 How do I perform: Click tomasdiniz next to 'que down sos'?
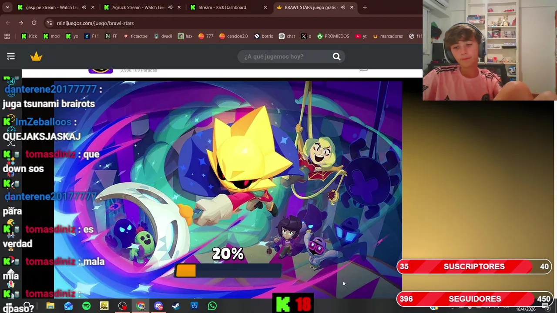tap(50, 154)
